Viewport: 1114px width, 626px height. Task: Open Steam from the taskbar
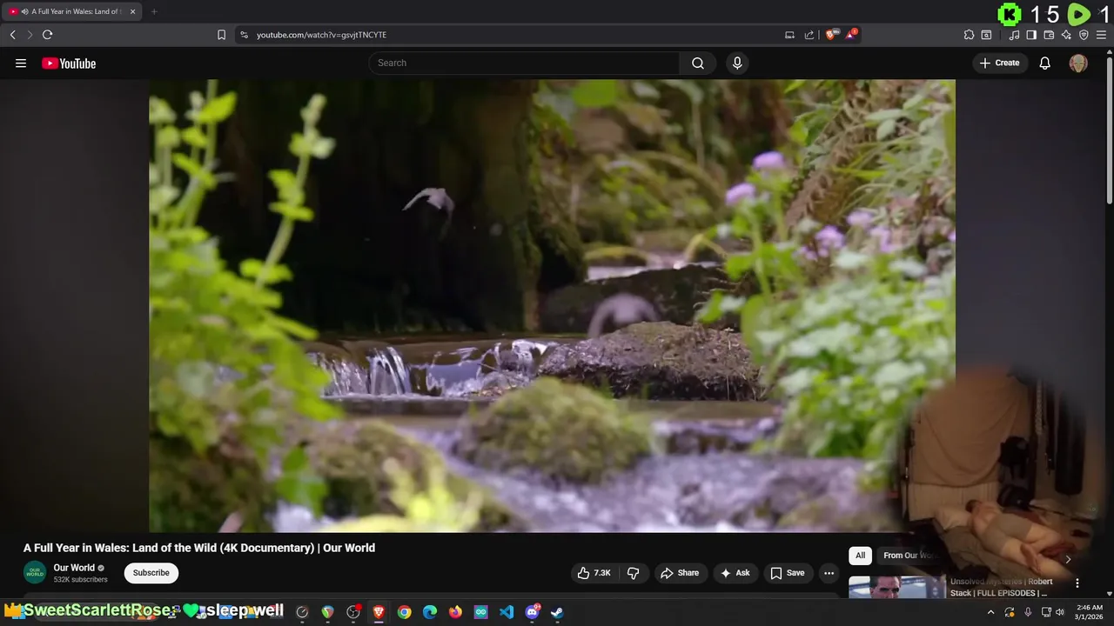(557, 612)
